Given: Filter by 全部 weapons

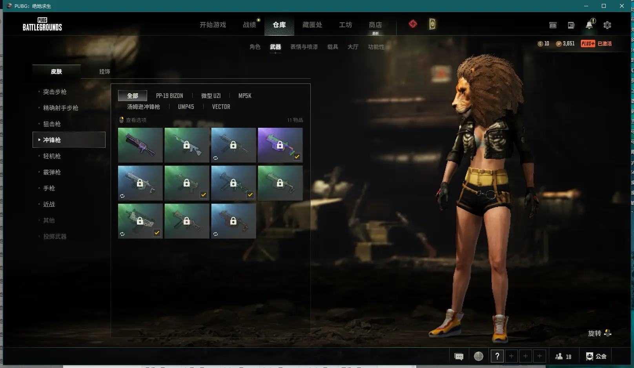Looking at the screenshot, I should (133, 96).
